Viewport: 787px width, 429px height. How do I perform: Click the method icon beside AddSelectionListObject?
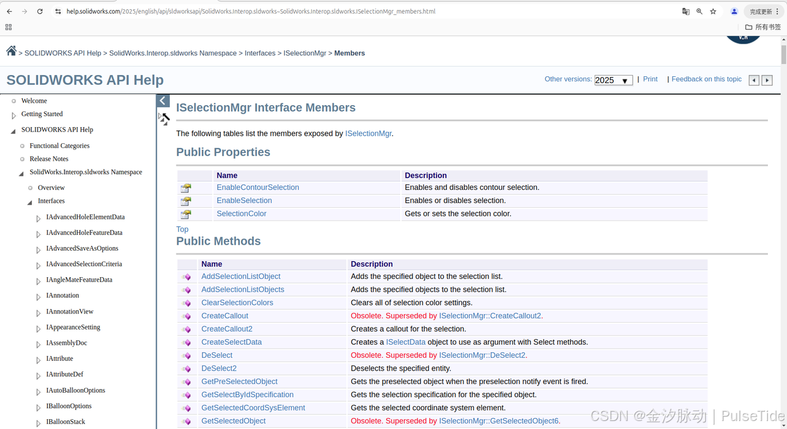[x=186, y=277]
